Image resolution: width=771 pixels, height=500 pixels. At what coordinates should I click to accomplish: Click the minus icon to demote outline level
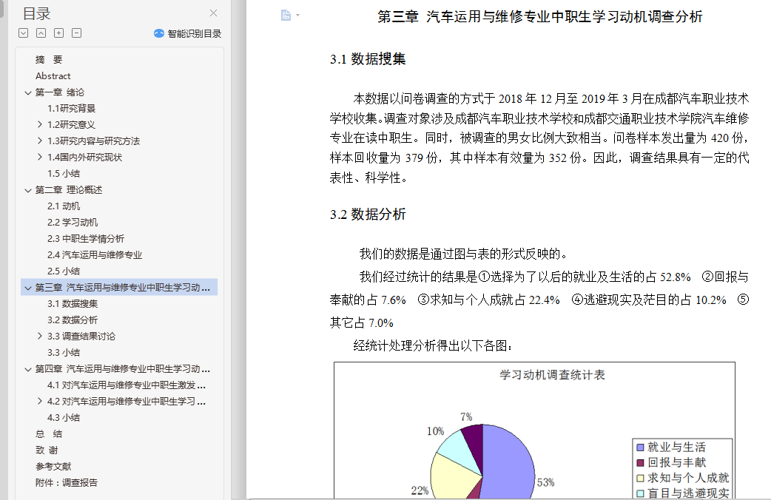point(77,33)
